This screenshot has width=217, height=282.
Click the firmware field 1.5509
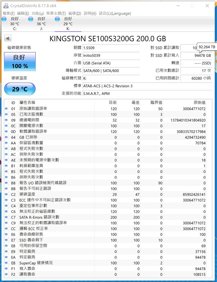point(111,48)
